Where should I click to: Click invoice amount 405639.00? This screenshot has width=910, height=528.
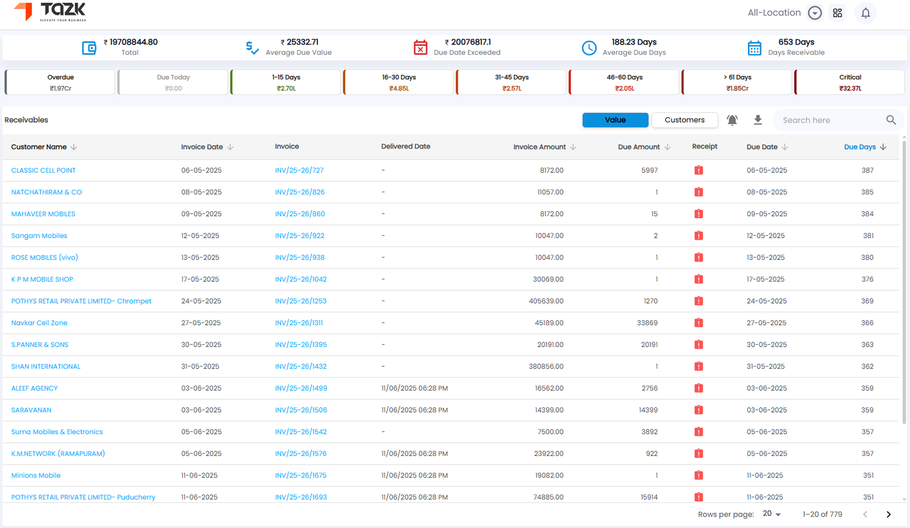click(546, 301)
